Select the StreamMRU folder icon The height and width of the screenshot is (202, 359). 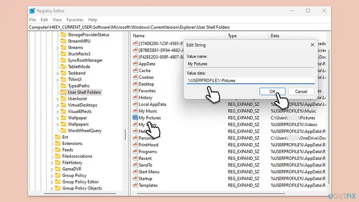[x=63, y=41]
